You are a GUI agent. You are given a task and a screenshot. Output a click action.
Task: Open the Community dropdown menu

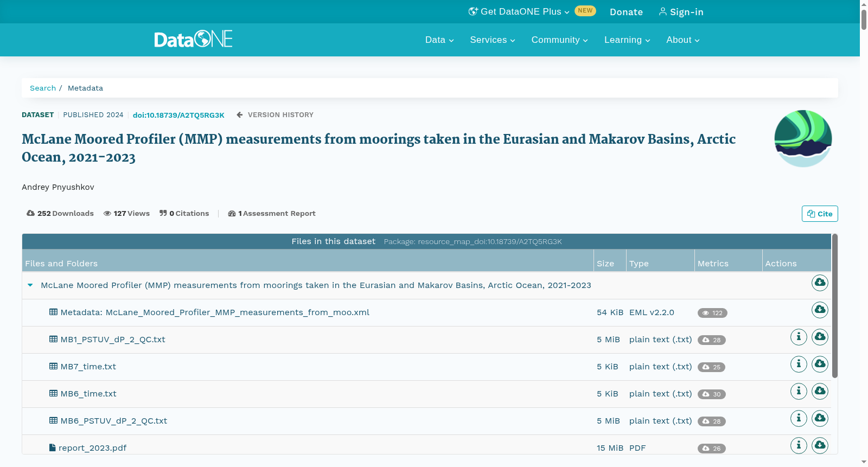pos(559,40)
